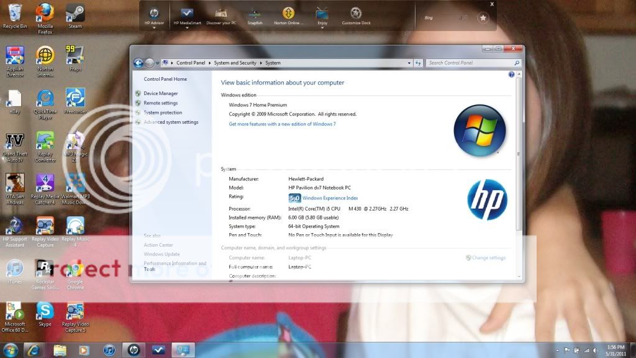The height and width of the screenshot is (358, 636).
Task: Open the Norton Internet desktop shortcut
Action: (x=45, y=62)
